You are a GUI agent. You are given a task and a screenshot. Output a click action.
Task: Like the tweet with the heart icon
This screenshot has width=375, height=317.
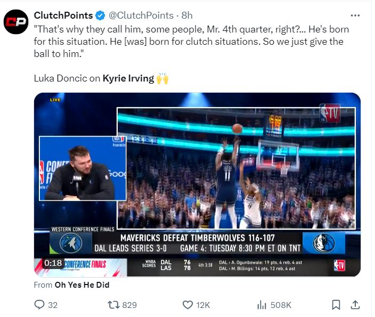click(187, 305)
